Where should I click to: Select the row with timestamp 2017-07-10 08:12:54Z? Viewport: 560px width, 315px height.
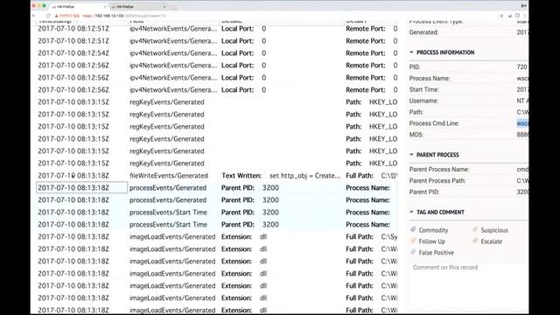click(x=217, y=53)
